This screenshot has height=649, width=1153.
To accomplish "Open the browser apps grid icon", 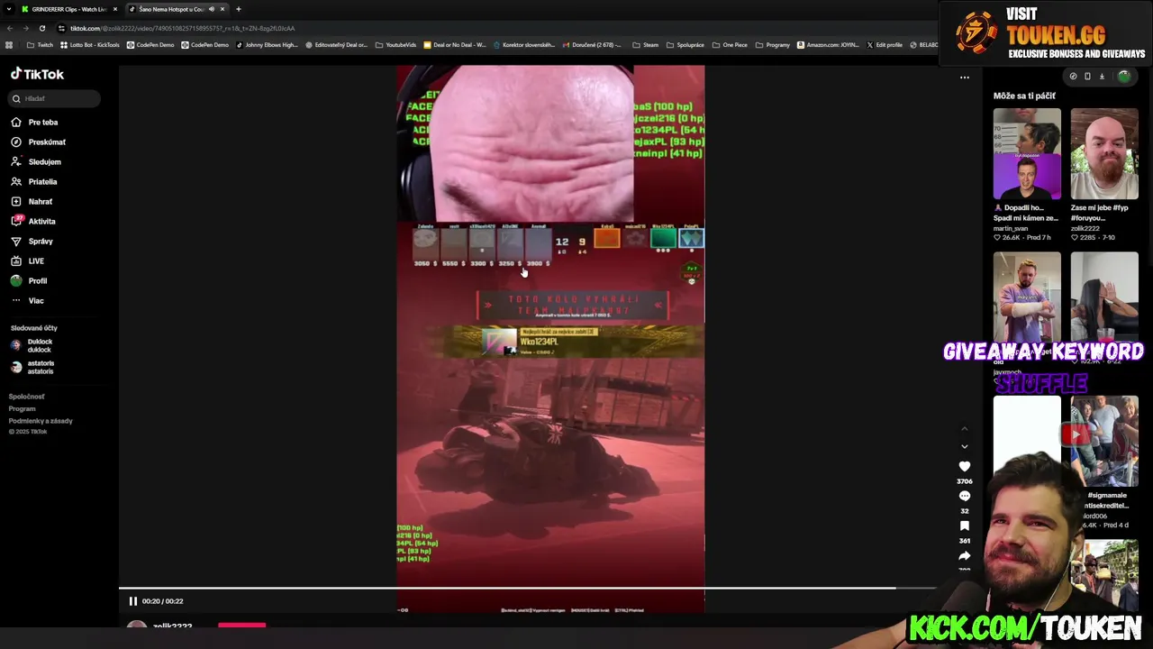I will click(x=9, y=45).
